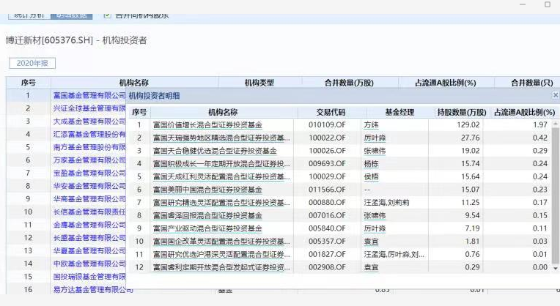Viewport: 560px width, 306px height.
Task: Click popup 占流通A股比例(%) column header
Action: pyautogui.click(x=524, y=112)
